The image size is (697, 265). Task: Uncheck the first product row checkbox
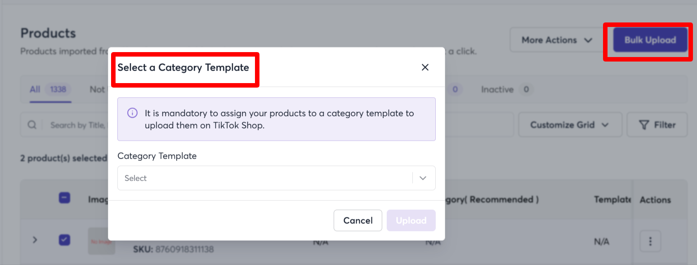[64, 240]
